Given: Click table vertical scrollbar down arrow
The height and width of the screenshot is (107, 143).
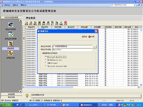Looking at the screenshot, I should point(141,85).
